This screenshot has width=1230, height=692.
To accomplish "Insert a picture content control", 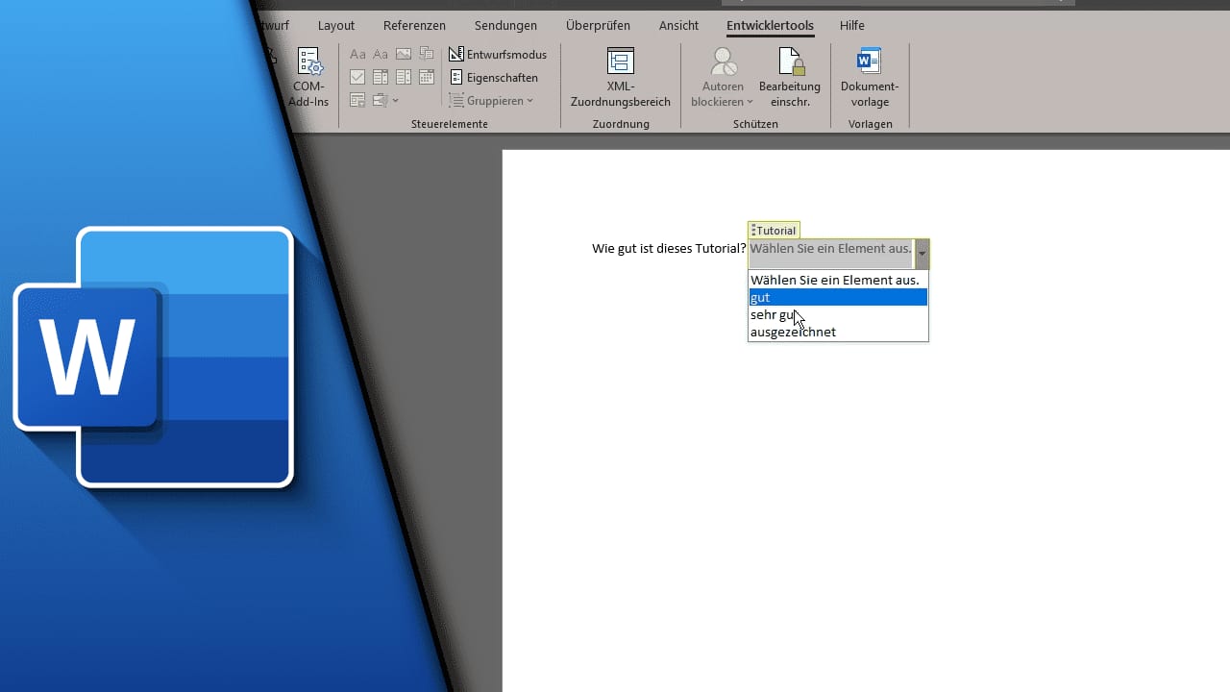I will click(404, 54).
